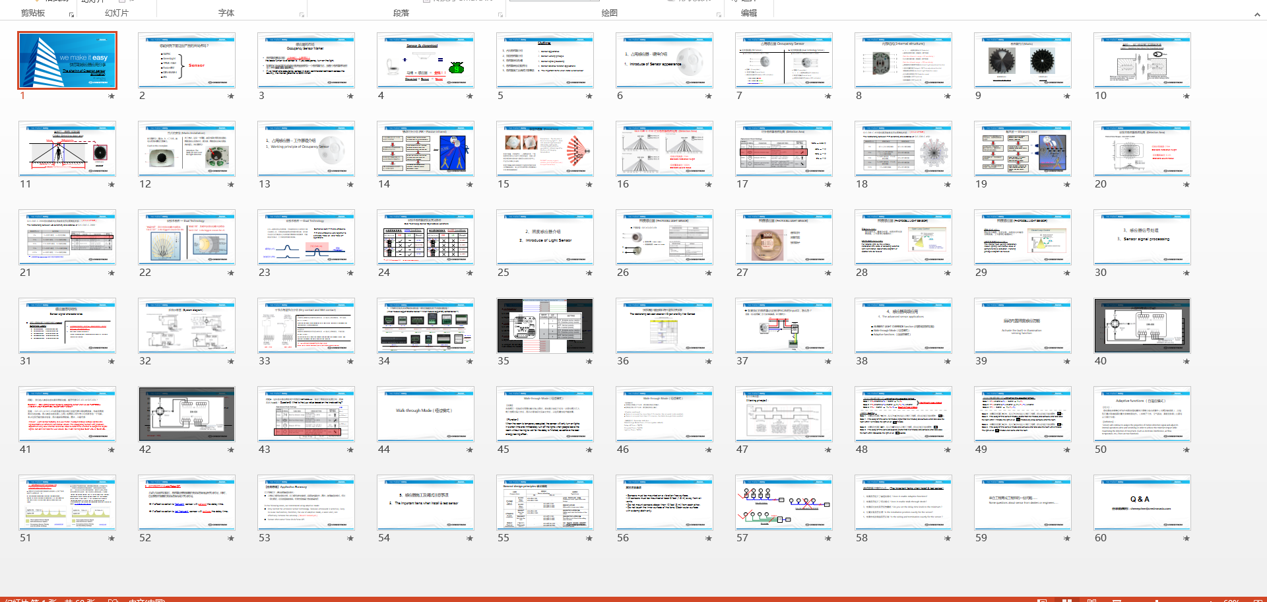Collapse the ribbon with the chevron arrow
The image size is (1267, 602).
click(x=1256, y=15)
